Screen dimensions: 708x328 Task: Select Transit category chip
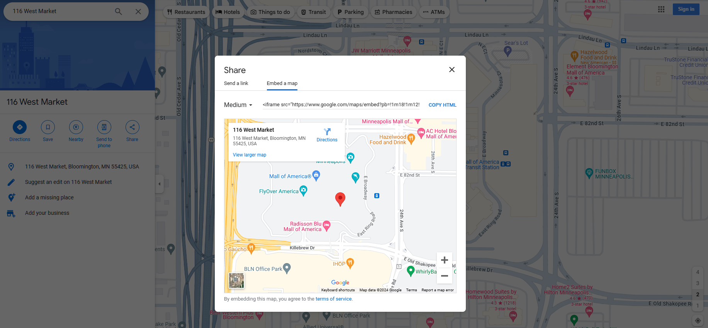[314, 12]
